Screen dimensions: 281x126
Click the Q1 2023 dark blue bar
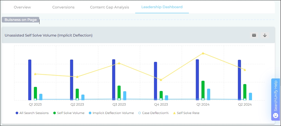[x=30, y=80]
